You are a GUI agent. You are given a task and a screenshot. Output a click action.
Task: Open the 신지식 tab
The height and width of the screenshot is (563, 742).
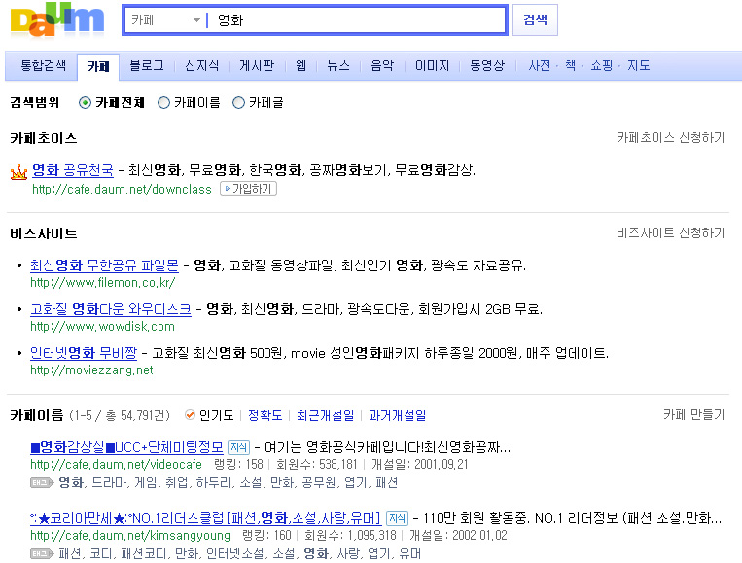pos(202,65)
